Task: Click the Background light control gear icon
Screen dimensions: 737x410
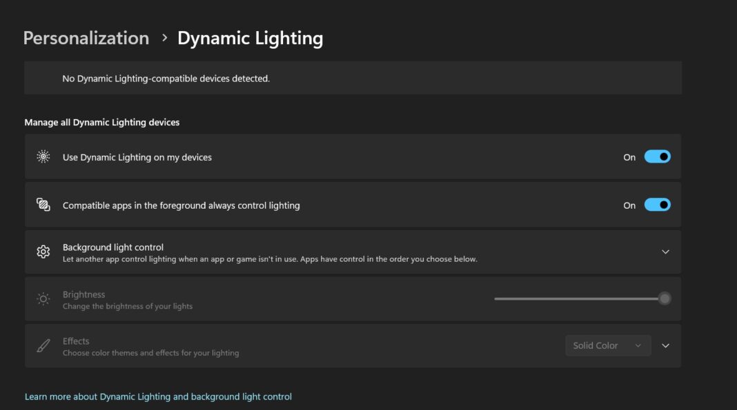Action: pyautogui.click(x=42, y=252)
